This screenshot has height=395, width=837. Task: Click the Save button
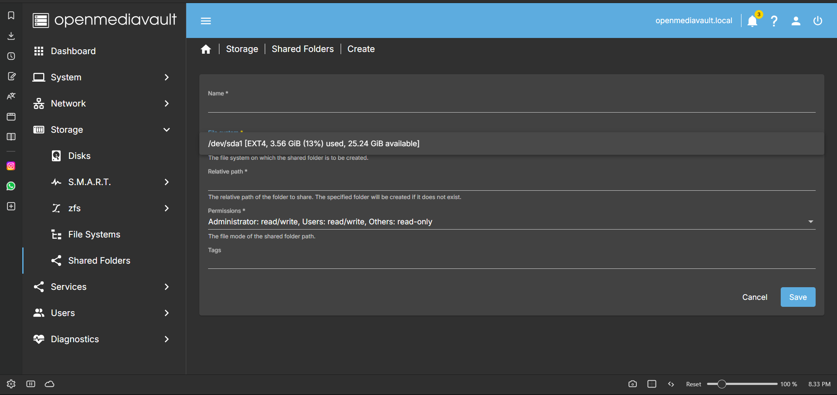(798, 297)
